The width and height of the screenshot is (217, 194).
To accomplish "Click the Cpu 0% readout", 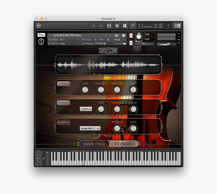I will 158,24.
